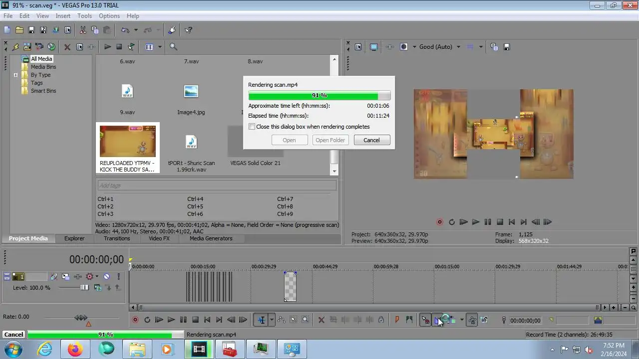Viewport: 639px width, 359px height.
Task: Switch to the Video FX tab
Action: point(159,238)
